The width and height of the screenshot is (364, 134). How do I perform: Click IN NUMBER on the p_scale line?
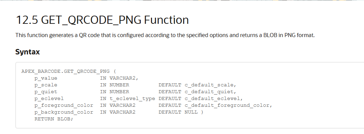115,85
